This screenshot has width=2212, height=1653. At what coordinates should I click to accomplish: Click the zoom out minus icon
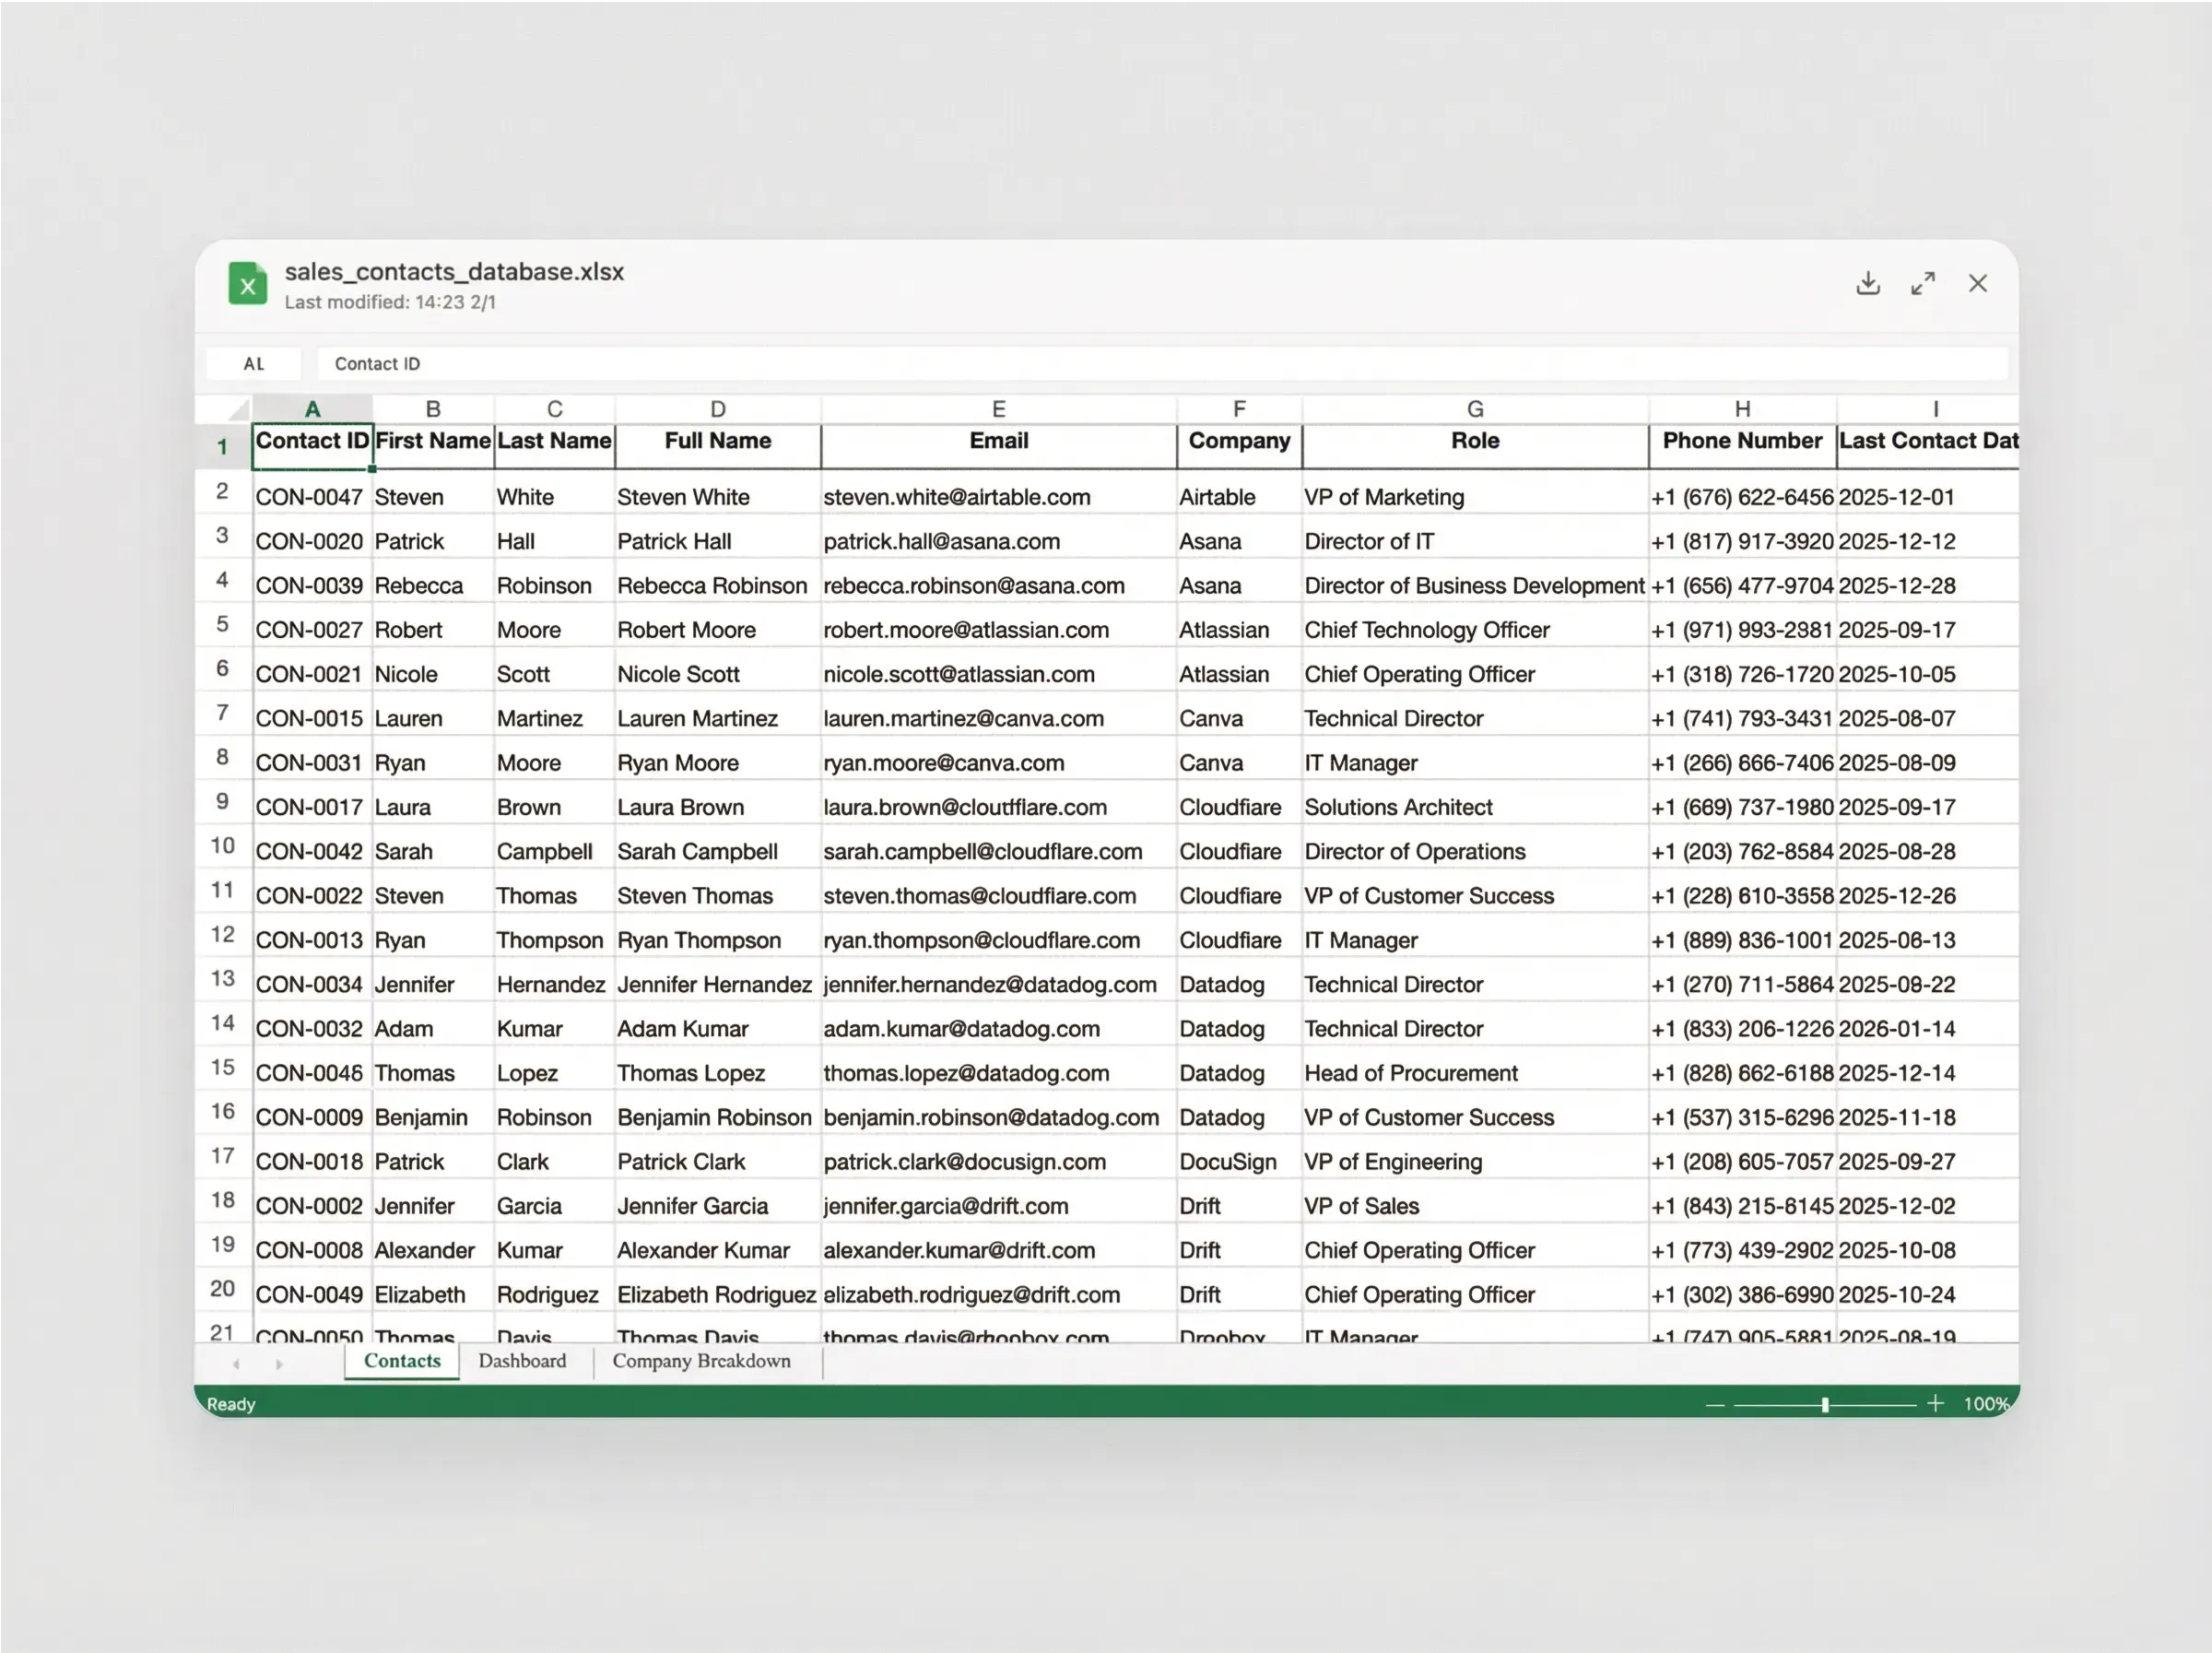coord(1715,1404)
